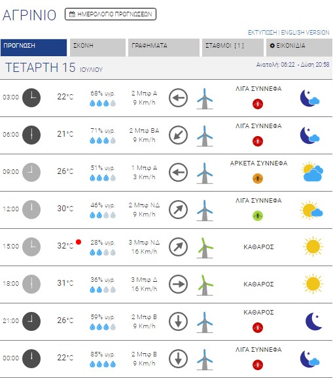Click the sun and clouds icon at 09:00
Viewport: 333px width, 378px height.
pyautogui.click(x=313, y=172)
